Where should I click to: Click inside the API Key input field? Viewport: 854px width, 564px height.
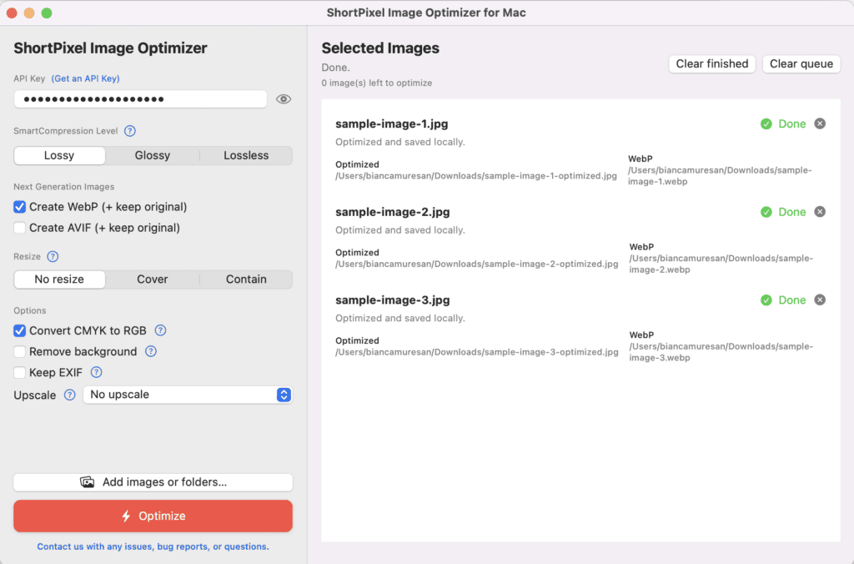(x=140, y=98)
